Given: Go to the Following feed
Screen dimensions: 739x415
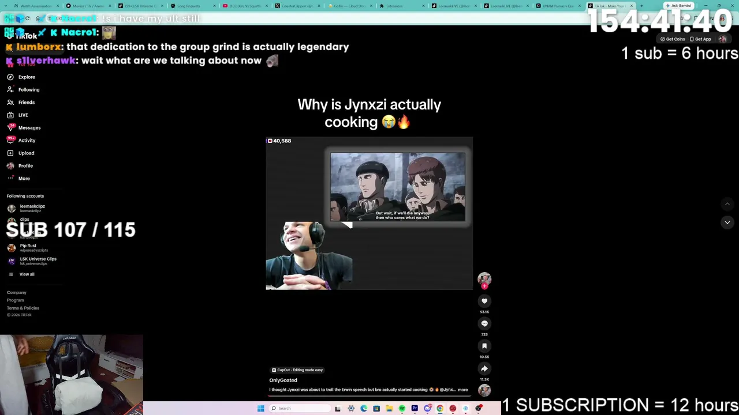Looking at the screenshot, I should [23, 89].
